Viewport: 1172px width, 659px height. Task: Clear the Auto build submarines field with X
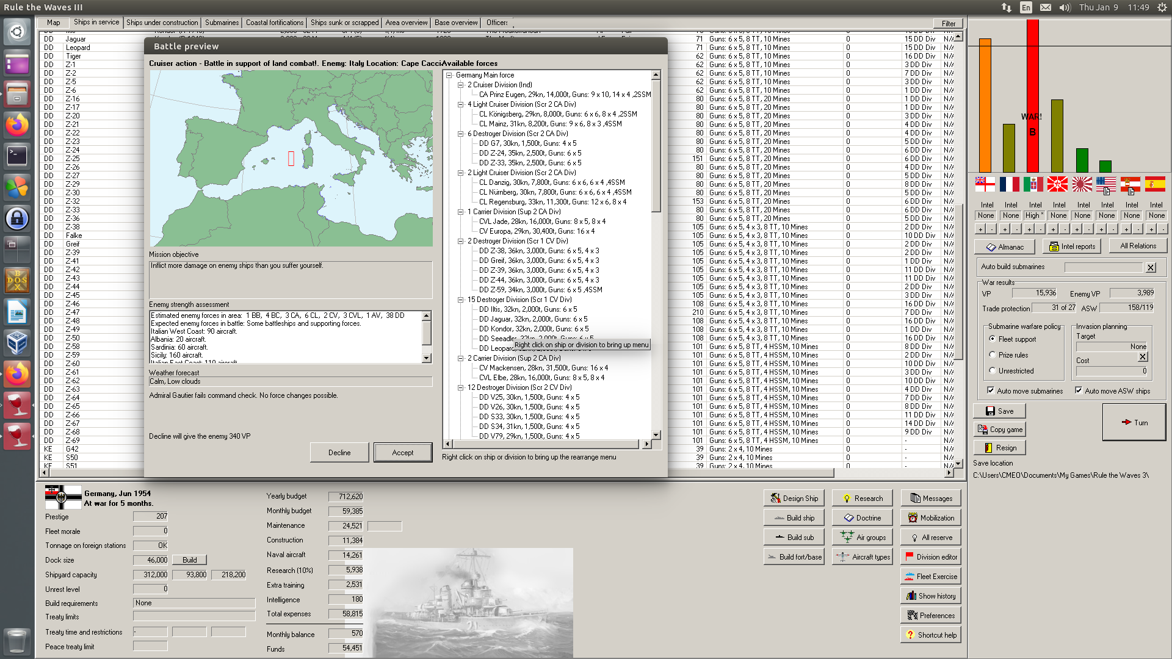tap(1151, 267)
